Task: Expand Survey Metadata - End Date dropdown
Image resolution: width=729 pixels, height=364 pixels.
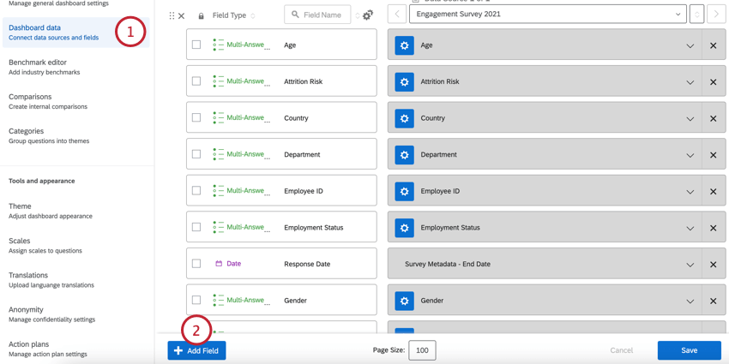Action: (x=690, y=265)
